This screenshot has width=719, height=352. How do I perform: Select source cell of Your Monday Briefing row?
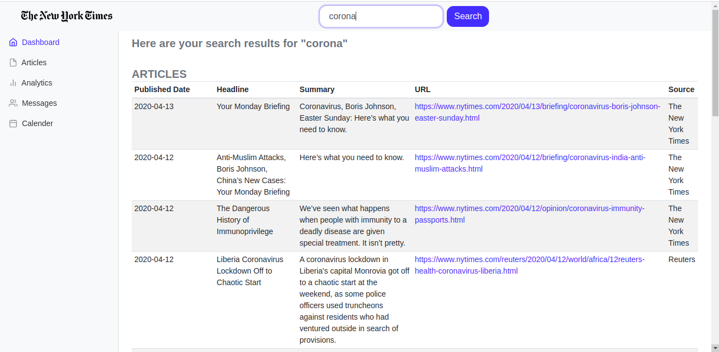(678, 123)
